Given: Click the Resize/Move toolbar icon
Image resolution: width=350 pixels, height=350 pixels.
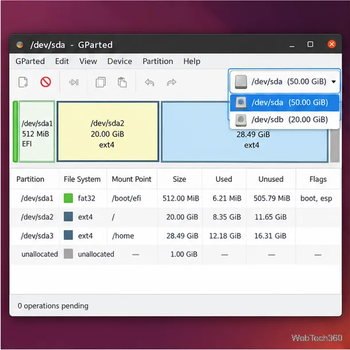Looking at the screenshot, I should [73, 83].
